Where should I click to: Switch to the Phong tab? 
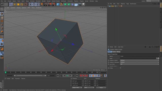(118, 52)
